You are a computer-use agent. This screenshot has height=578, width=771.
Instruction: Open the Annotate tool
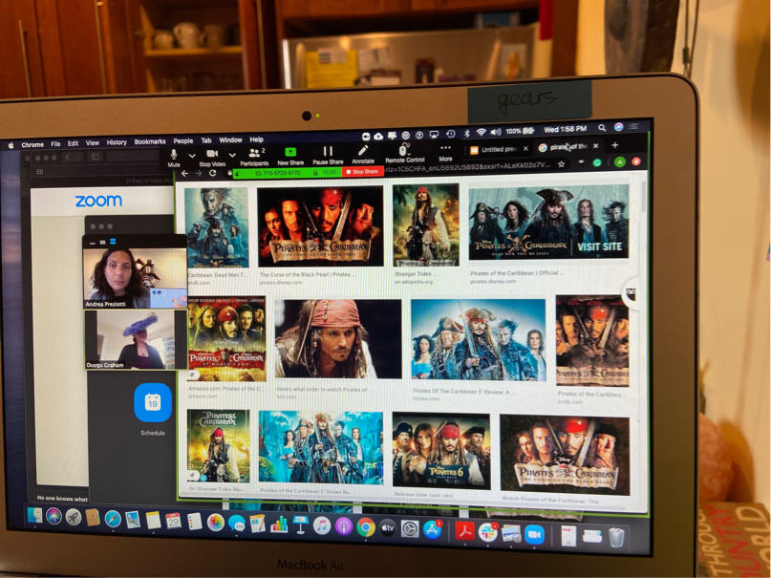pos(363,155)
